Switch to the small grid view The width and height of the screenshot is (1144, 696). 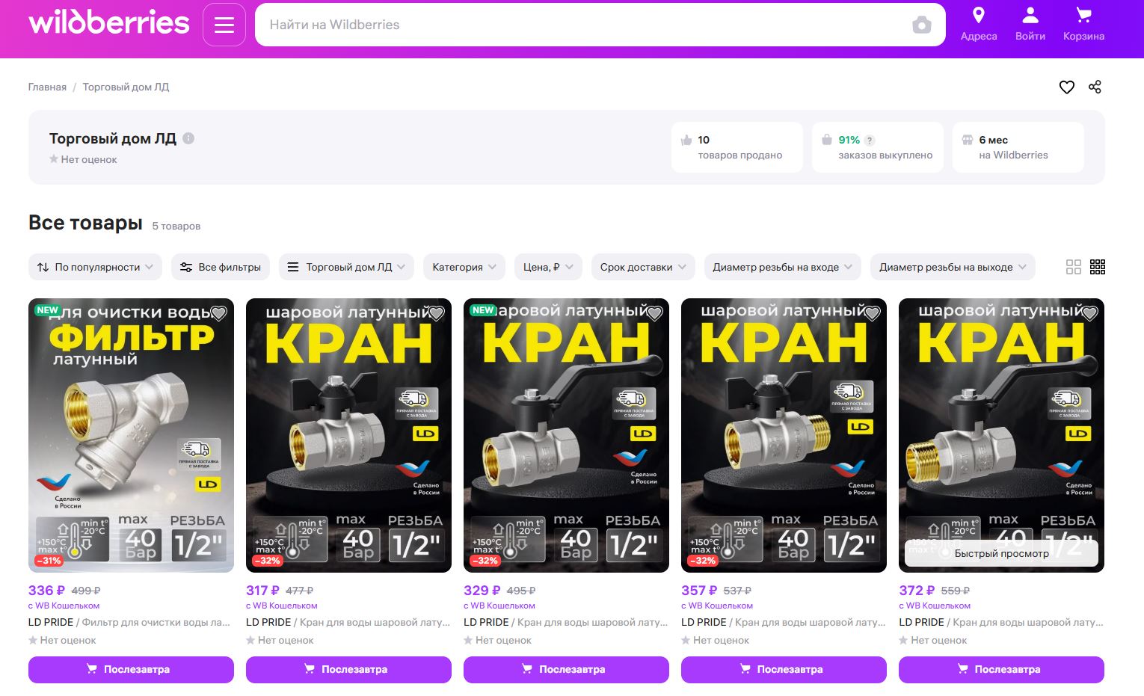click(1098, 267)
